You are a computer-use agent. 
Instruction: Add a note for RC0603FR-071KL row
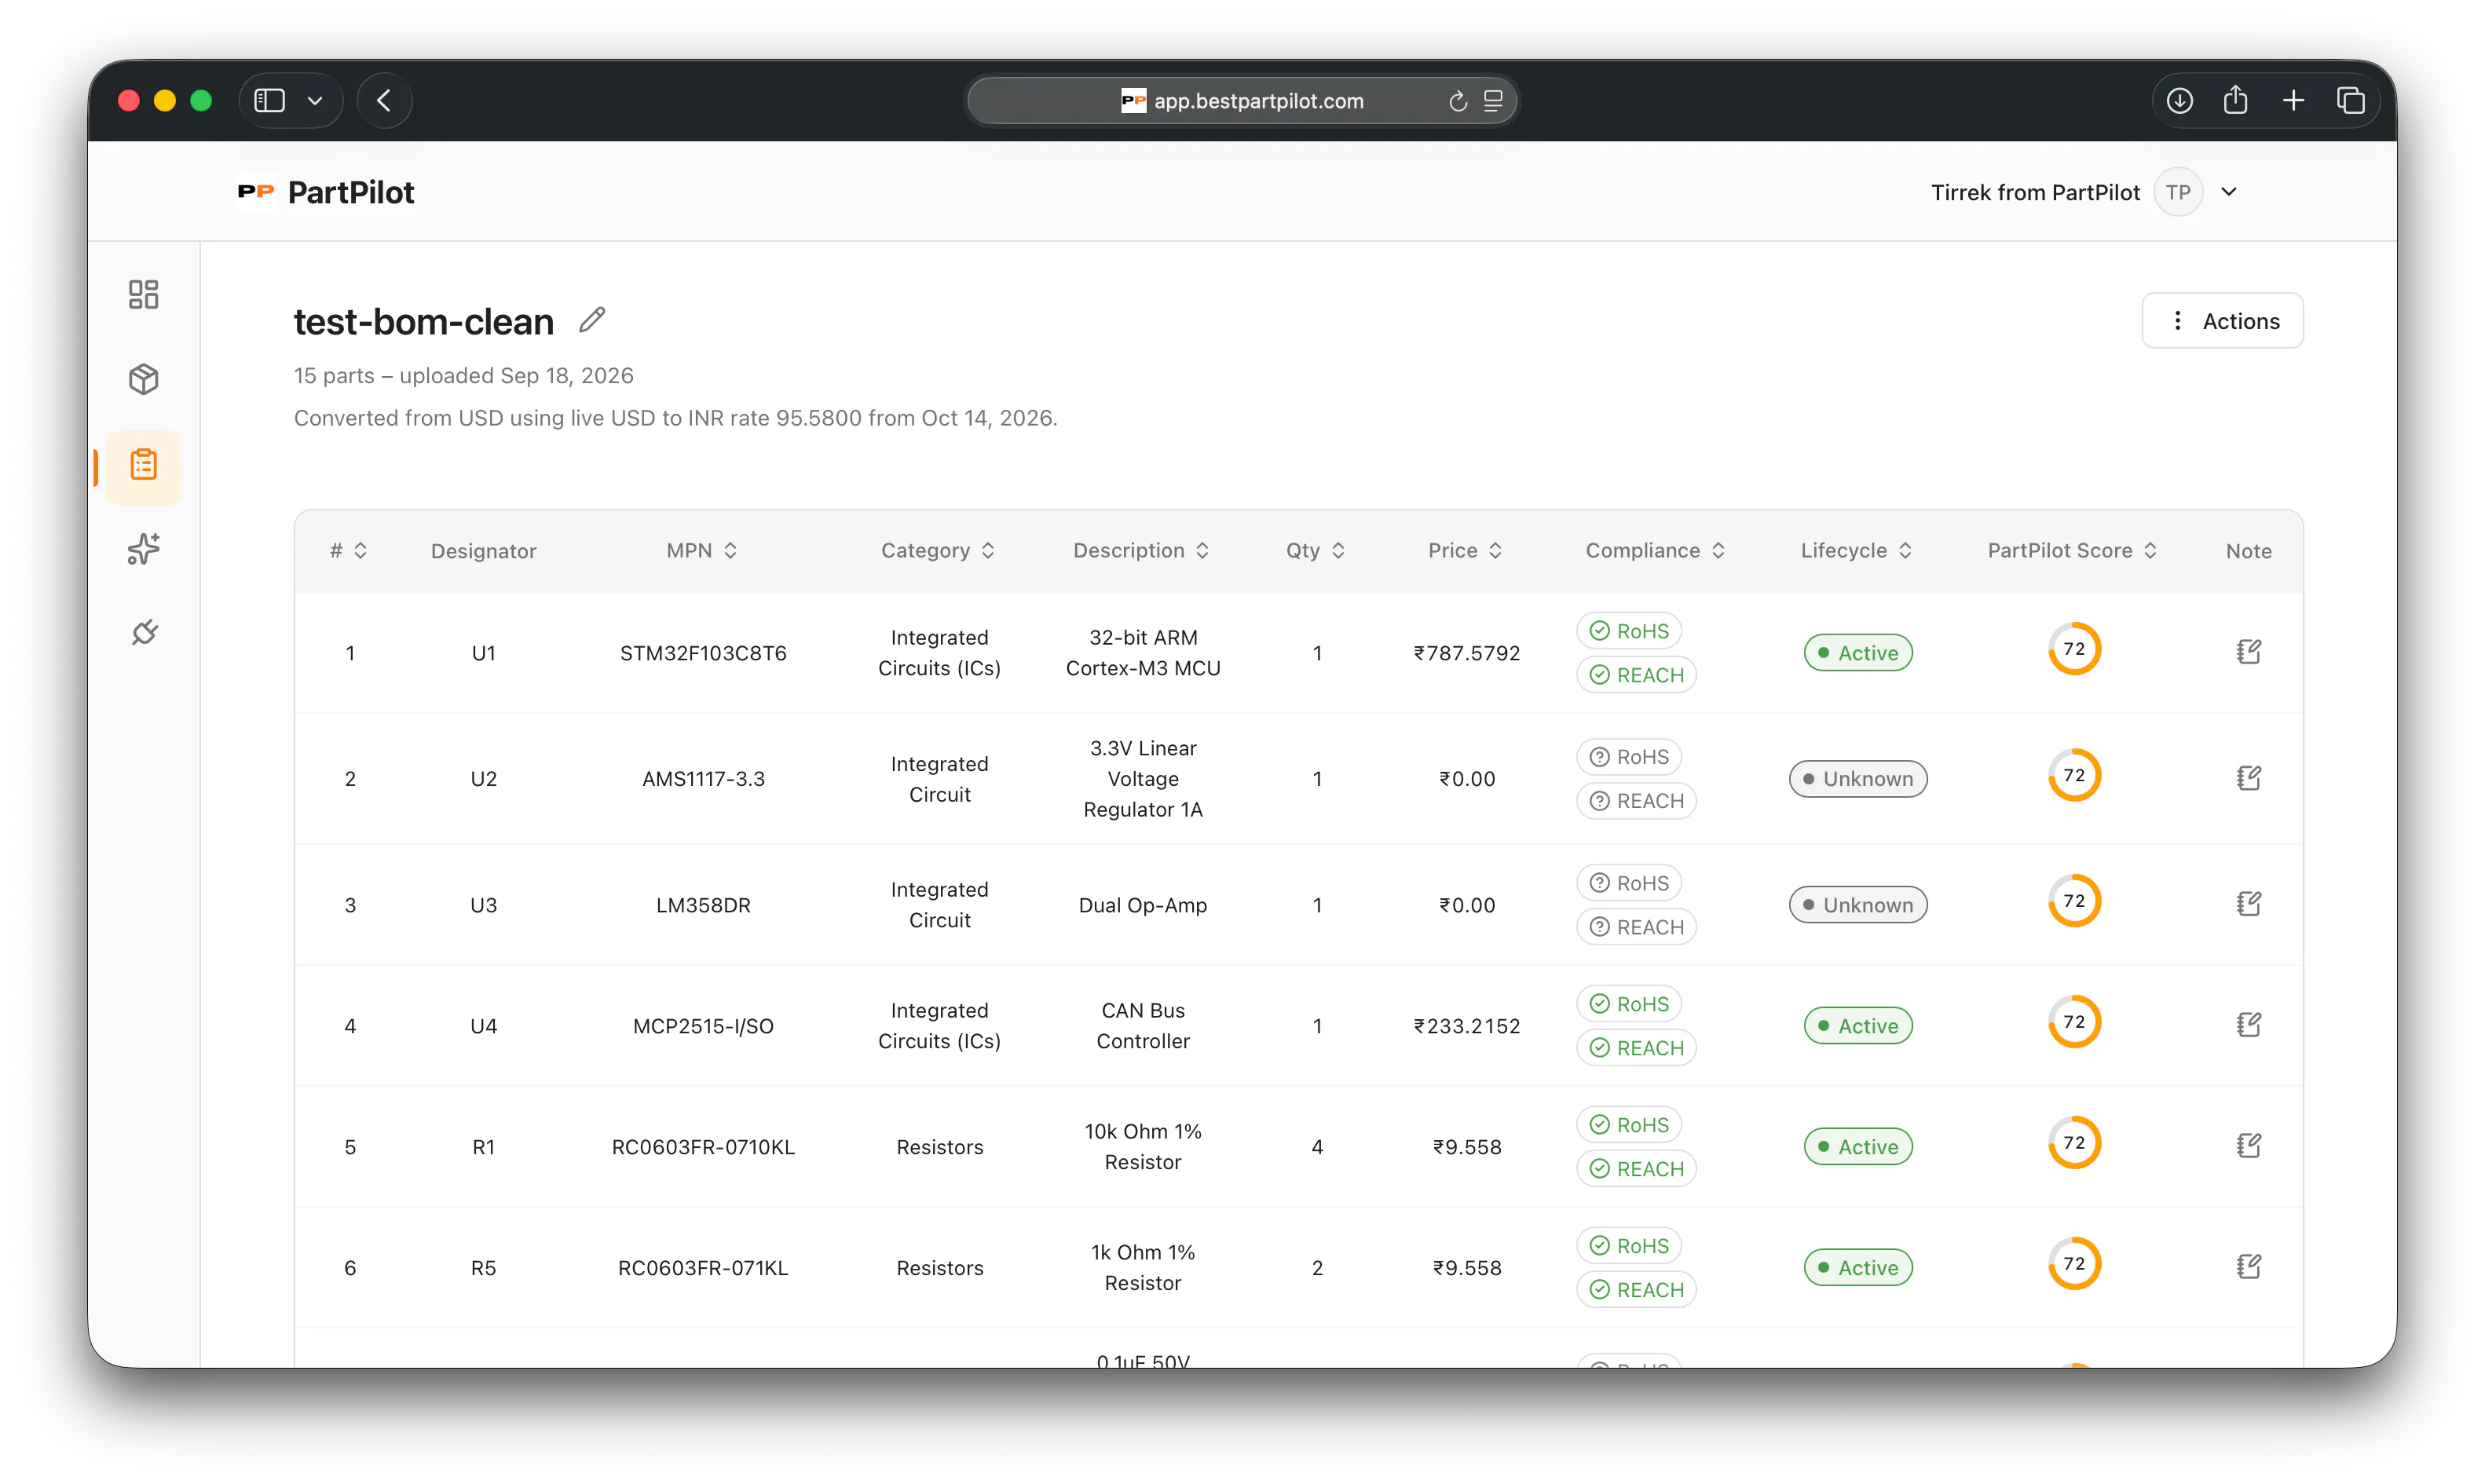point(2248,1267)
